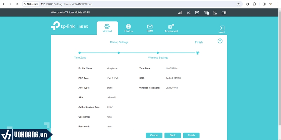Reload the page in browser
This screenshot has height=140, width=281.
coord(17,4)
